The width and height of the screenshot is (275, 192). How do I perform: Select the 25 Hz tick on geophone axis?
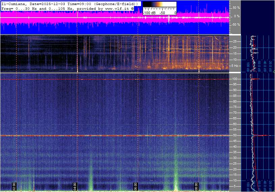click(x=235, y=42)
